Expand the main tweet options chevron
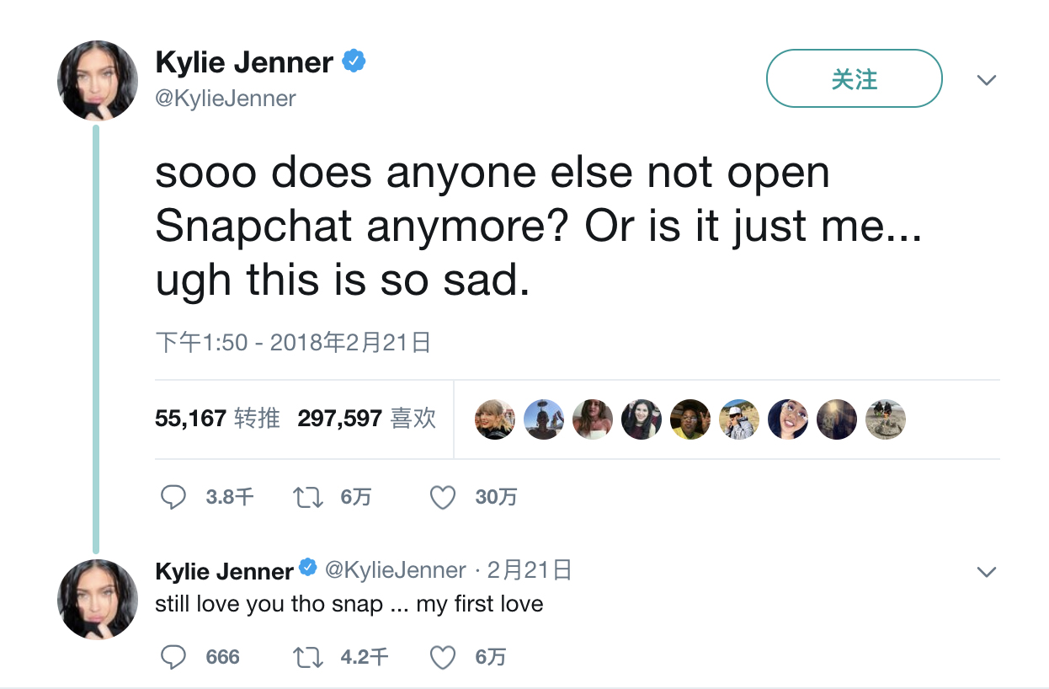This screenshot has height=689, width=1049. point(986,80)
